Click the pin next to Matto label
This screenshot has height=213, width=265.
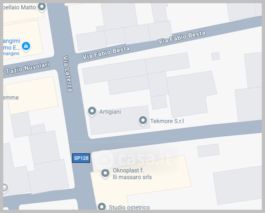pyautogui.click(x=42, y=7)
